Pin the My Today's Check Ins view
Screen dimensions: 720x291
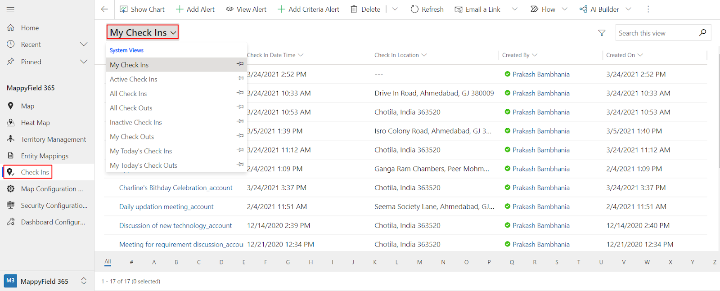(x=240, y=150)
